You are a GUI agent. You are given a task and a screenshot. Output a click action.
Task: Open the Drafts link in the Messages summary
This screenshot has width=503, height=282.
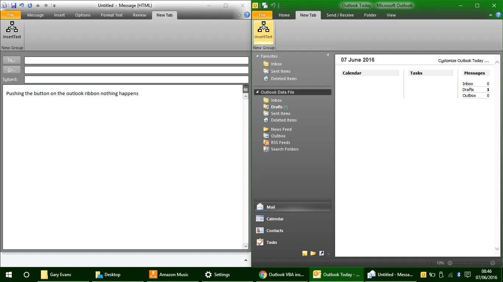pyautogui.click(x=468, y=90)
